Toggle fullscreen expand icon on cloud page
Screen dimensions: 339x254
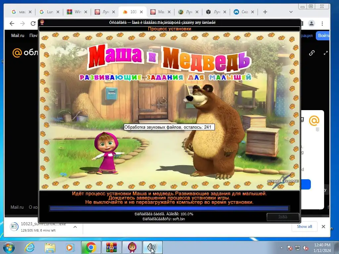[326, 53]
